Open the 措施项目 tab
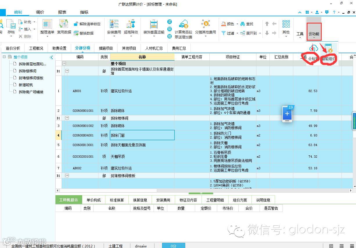Viewport: 356px width, 248px height. [x=106, y=48]
